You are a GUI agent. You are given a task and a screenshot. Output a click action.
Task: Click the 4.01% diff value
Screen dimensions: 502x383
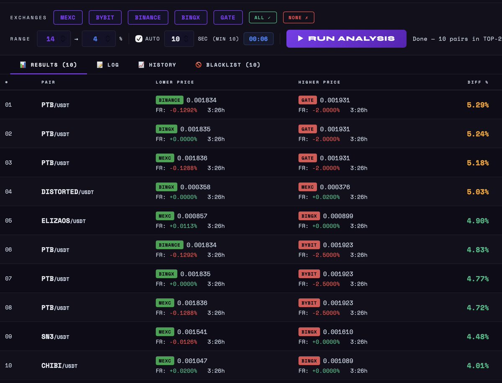[x=478, y=365]
